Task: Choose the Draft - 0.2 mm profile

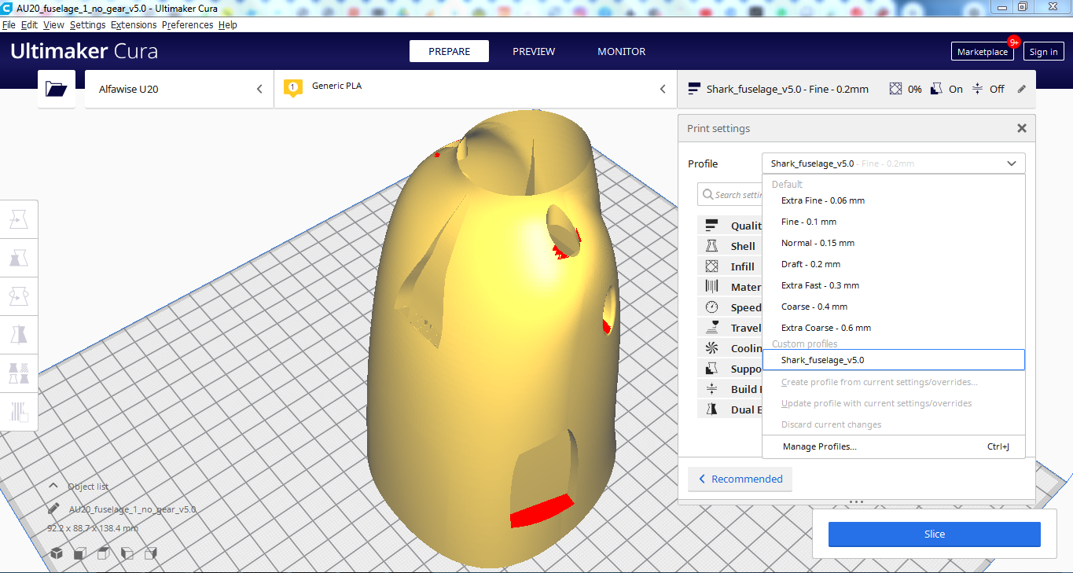Action: point(810,264)
